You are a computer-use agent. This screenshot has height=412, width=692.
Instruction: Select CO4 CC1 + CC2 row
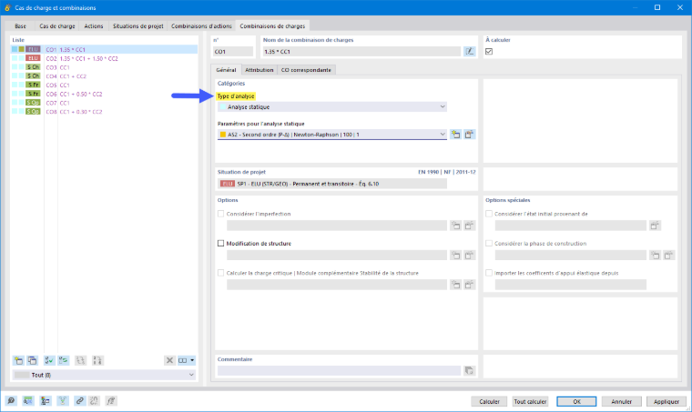(x=104, y=76)
